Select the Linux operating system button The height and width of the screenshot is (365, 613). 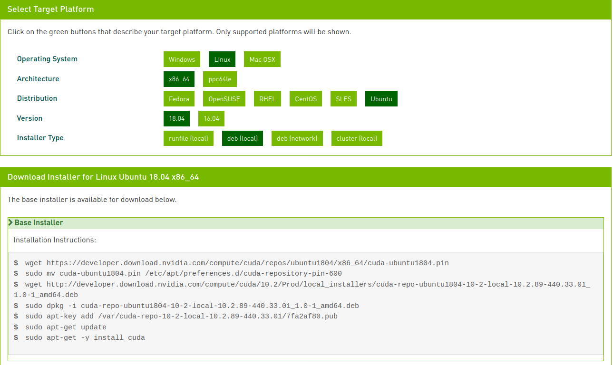coord(222,59)
